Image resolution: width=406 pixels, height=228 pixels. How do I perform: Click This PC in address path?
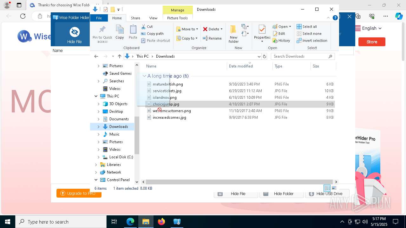point(142,56)
